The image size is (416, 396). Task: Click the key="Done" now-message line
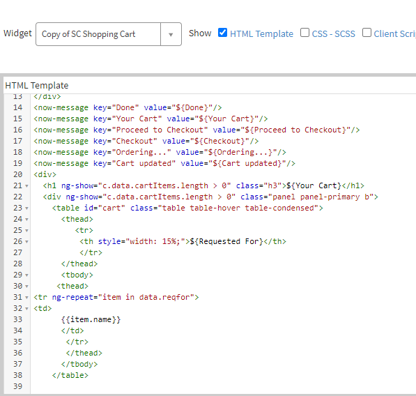click(x=128, y=107)
